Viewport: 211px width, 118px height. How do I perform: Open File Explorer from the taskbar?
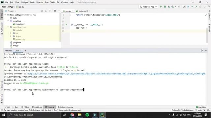pyautogui.click(x=80, y=115)
